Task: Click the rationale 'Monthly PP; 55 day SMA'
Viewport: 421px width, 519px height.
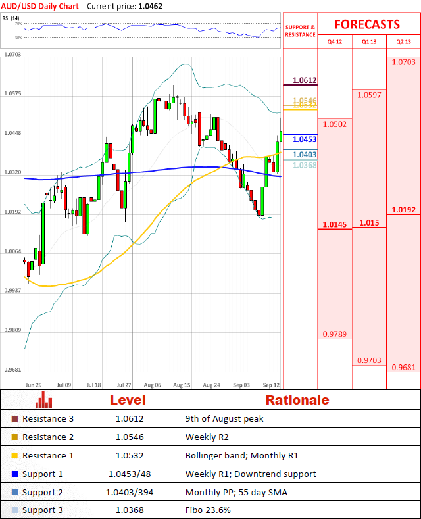Action: (236, 493)
